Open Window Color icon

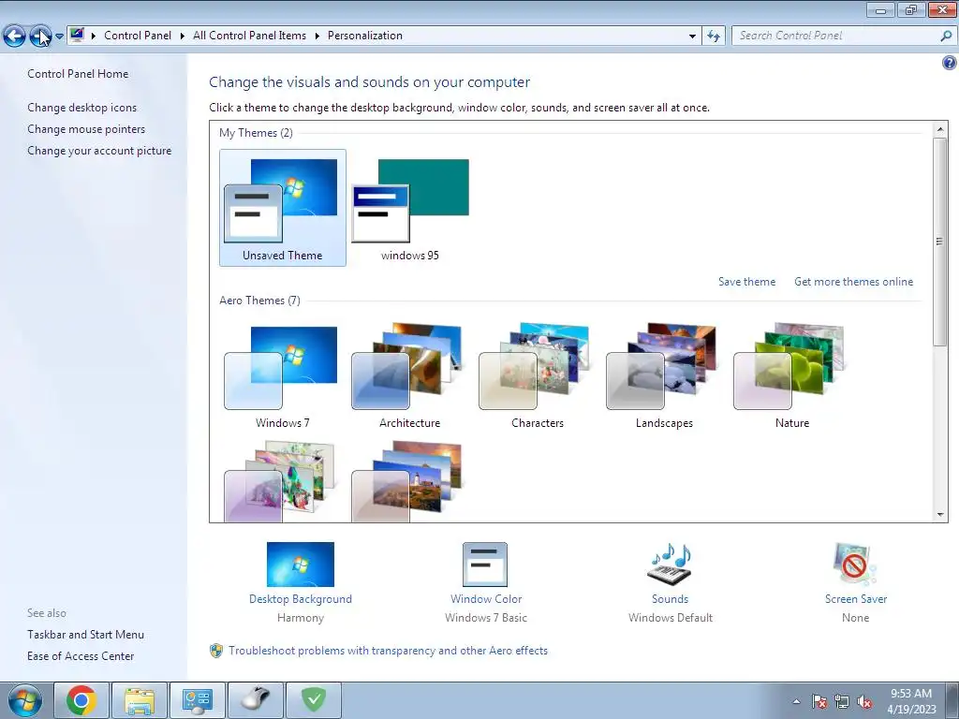pyautogui.click(x=485, y=565)
